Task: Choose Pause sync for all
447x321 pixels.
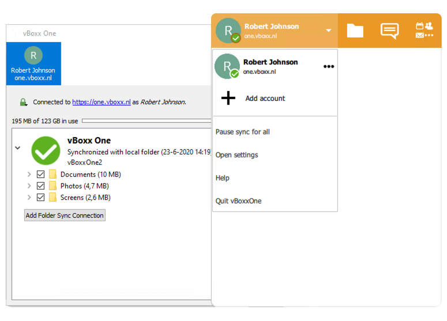Action: (x=243, y=132)
